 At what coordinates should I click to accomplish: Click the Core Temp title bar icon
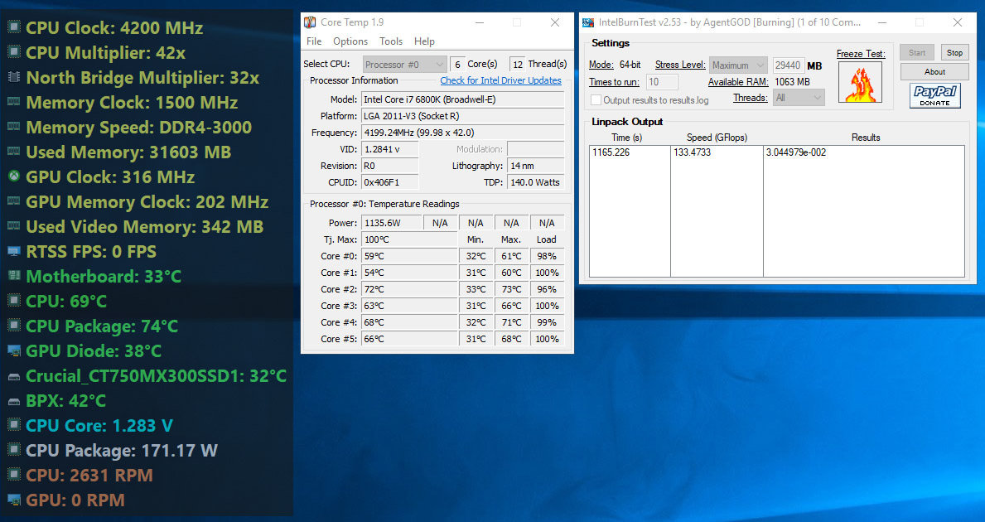310,22
